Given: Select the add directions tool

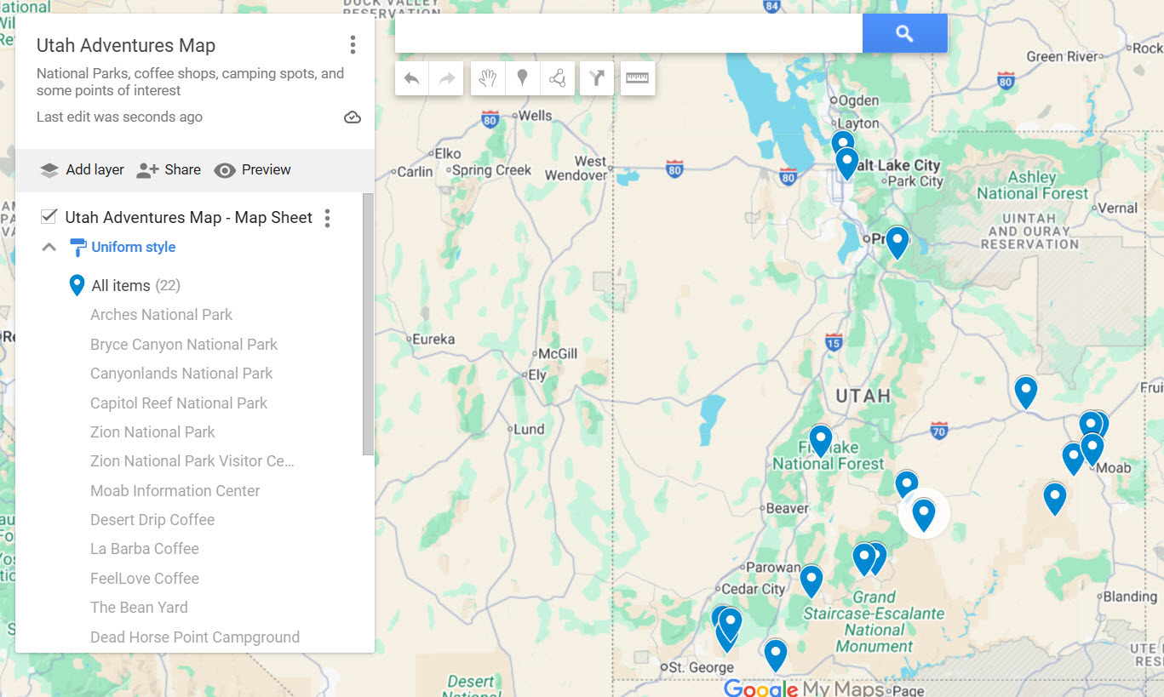Looking at the screenshot, I should (x=597, y=78).
